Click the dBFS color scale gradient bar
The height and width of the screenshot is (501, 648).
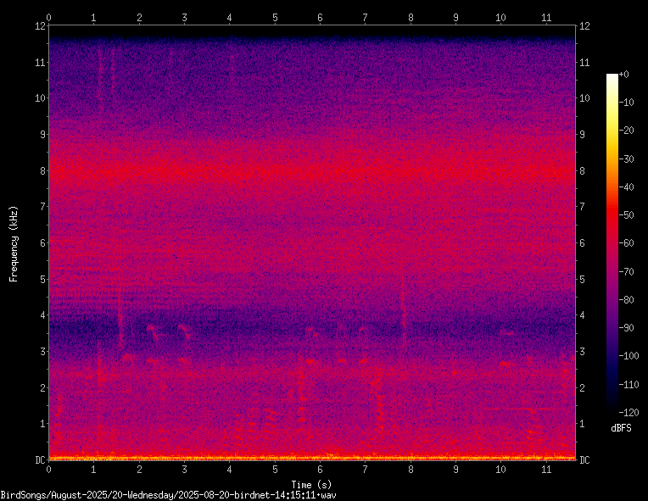pyautogui.click(x=612, y=242)
